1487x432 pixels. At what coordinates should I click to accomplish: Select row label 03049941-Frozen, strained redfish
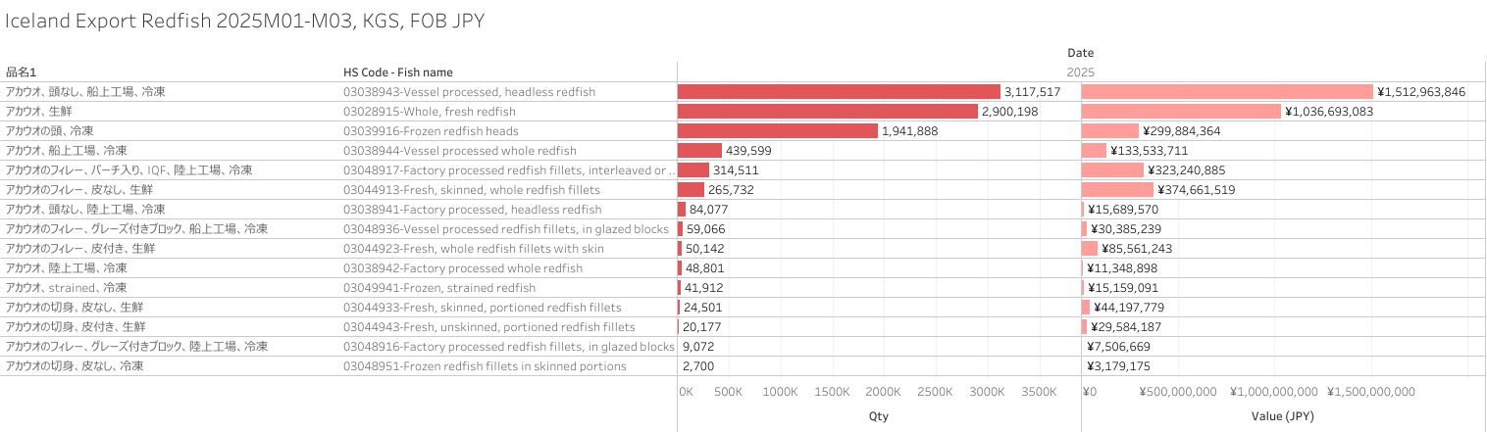[x=438, y=287]
